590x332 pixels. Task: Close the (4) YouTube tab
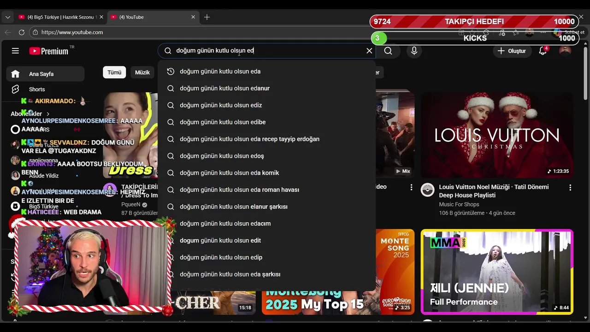(193, 17)
